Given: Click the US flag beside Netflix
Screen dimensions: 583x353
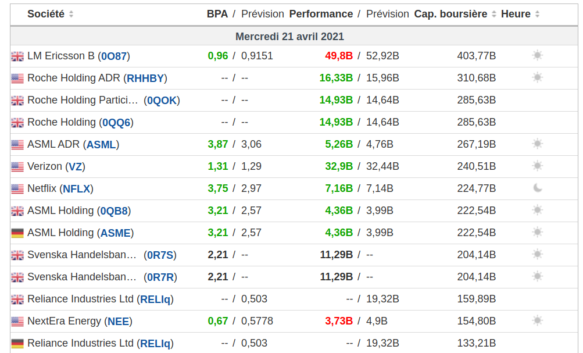Looking at the screenshot, I should (x=17, y=189).
